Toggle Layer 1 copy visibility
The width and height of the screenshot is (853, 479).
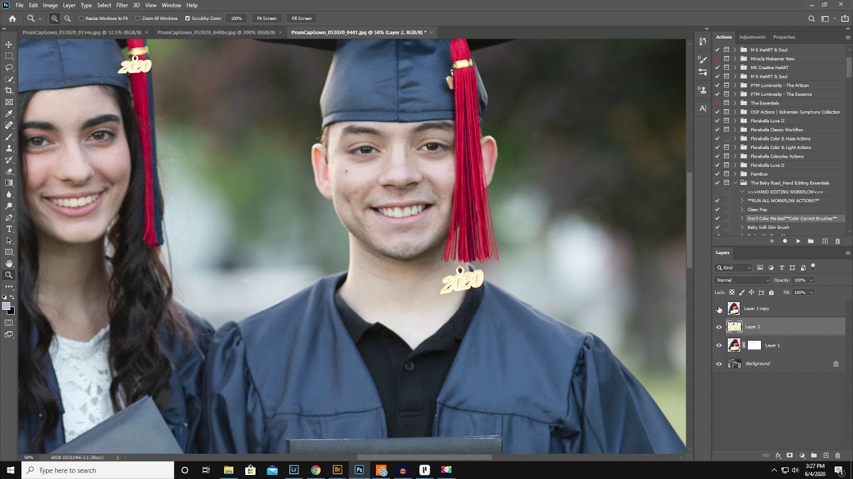tap(719, 309)
